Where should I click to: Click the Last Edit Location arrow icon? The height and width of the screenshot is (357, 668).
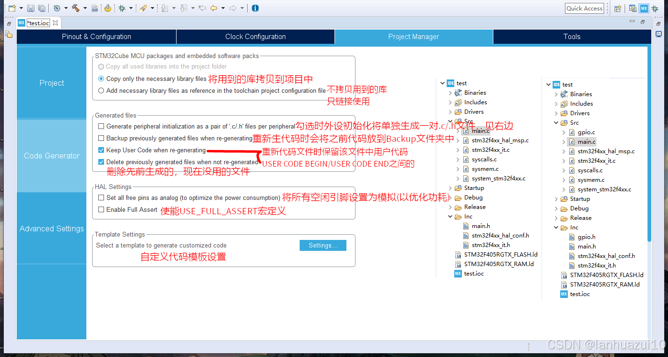pyautogui.click(x=202, y=8)
